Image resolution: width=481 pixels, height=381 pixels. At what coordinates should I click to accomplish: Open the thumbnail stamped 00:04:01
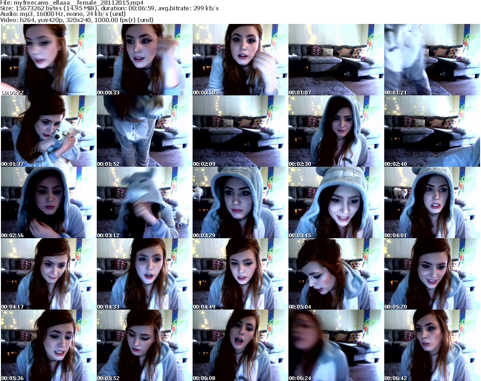432,202
